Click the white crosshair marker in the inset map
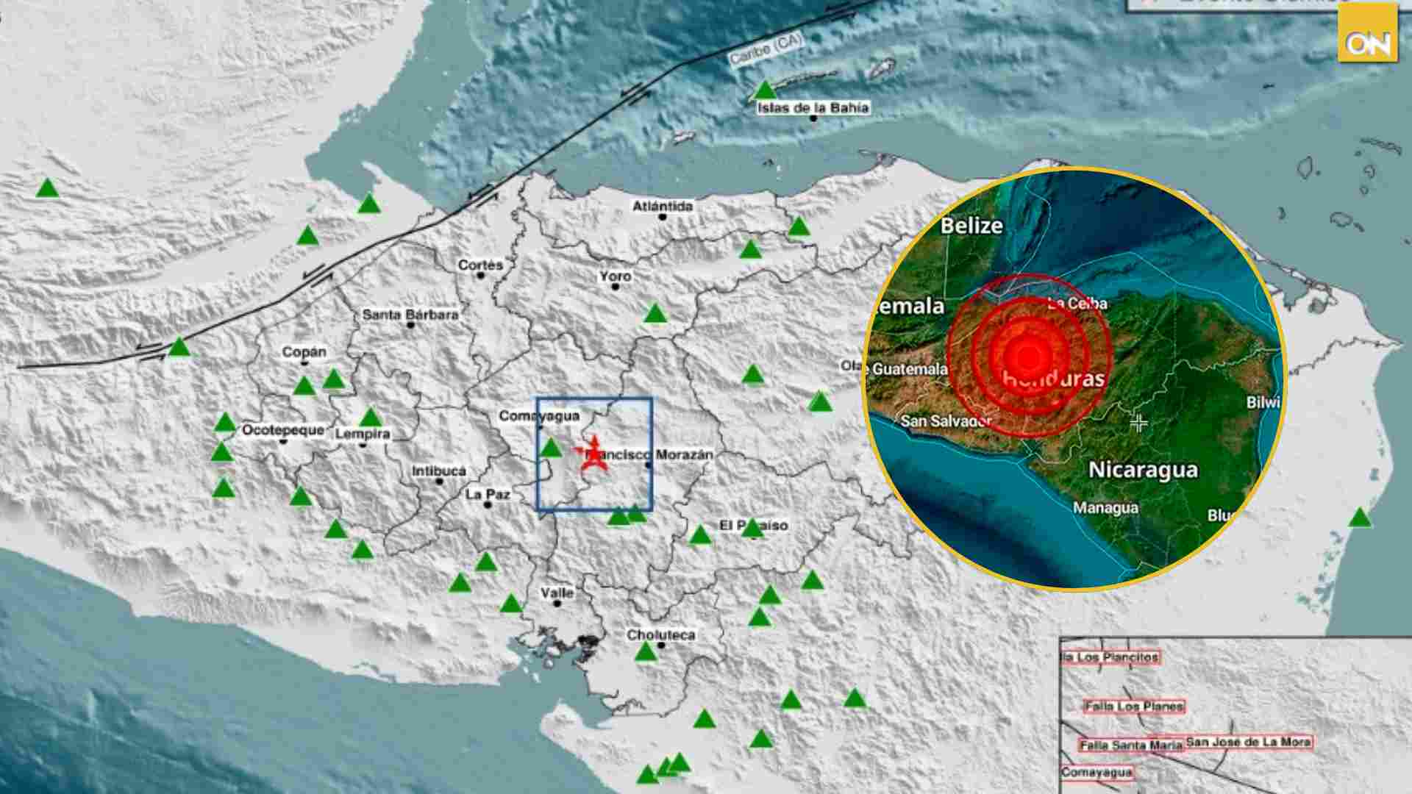Viewport: 1412px width, 794px height. pyautogui.click(x=1138, y=423)
